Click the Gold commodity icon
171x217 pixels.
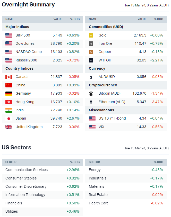(91, 35)
